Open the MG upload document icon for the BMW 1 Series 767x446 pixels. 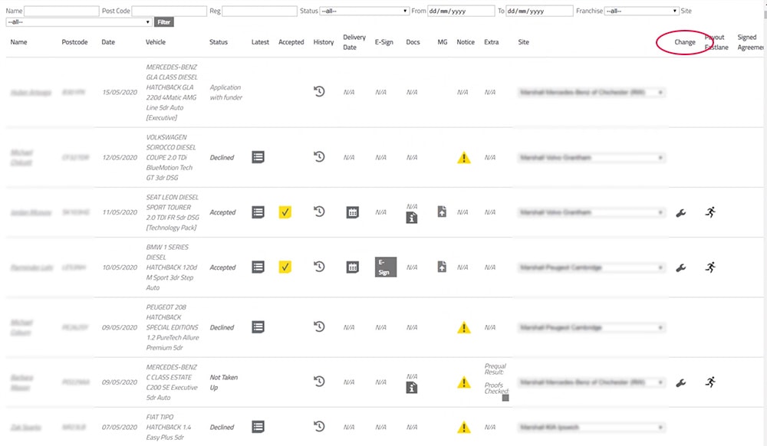[x=442, y=267]
